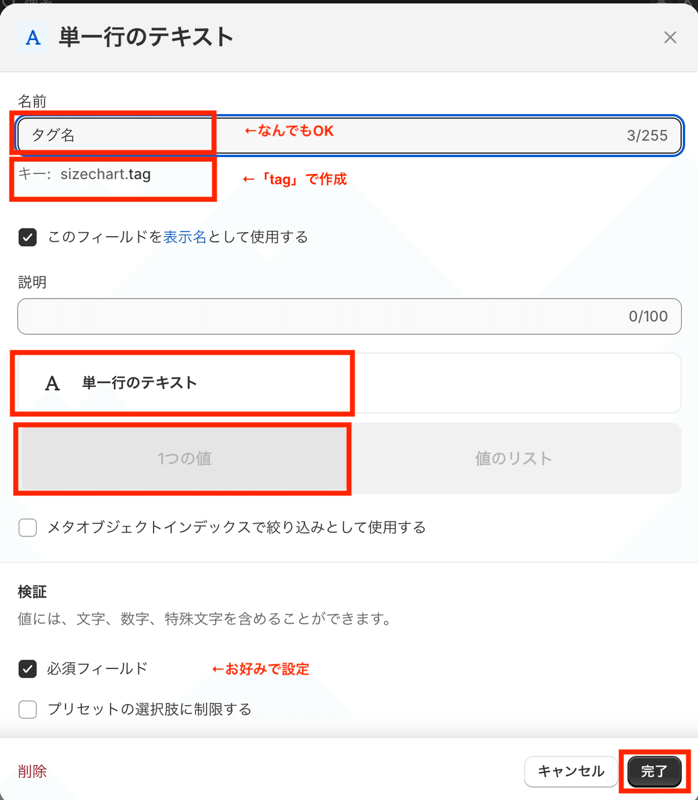
Task: Enable プリセットの選択肢に制限する checkbox
Action: click(x=27, y=710)
